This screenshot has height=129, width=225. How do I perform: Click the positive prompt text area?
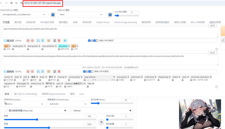coord(110,32)
